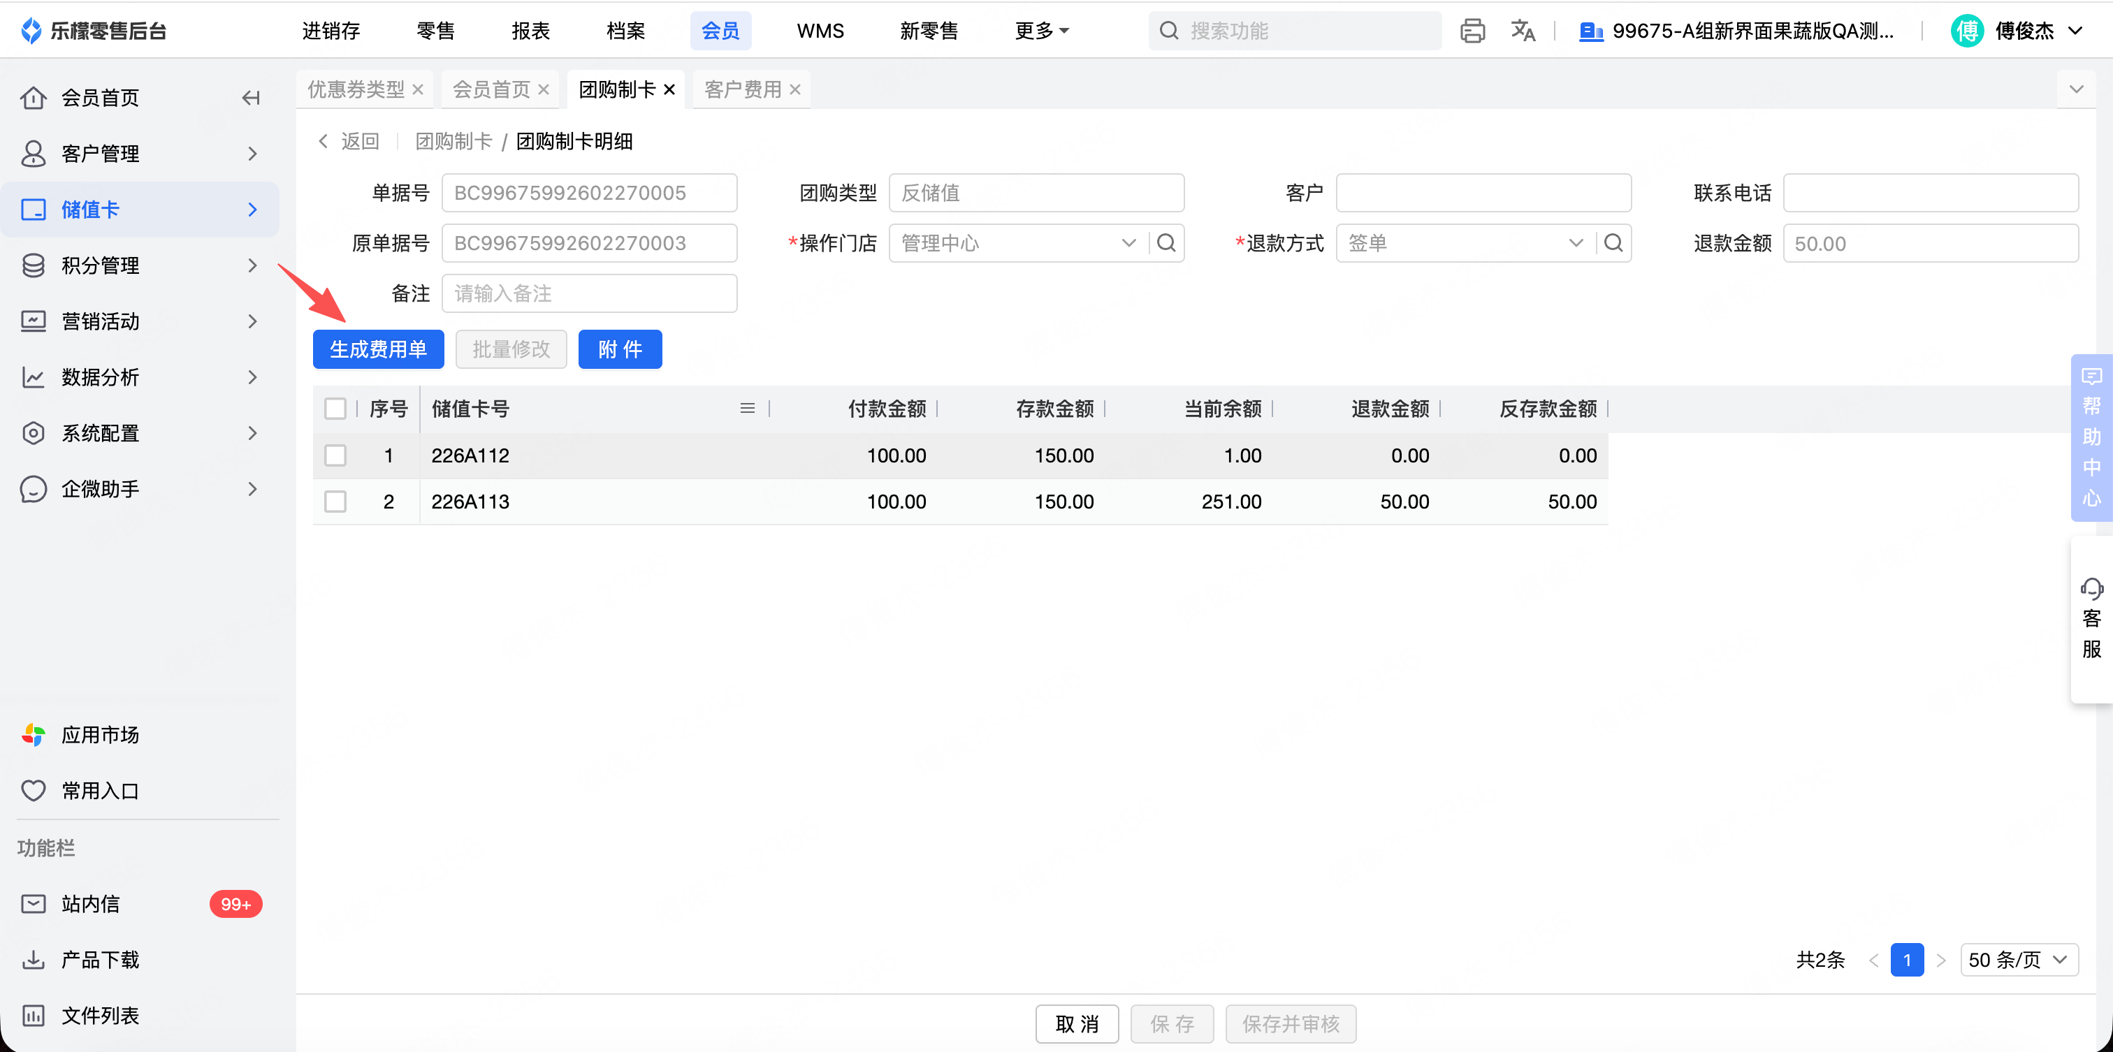
Task: Switch to the 客户费用 tab
Action: tap(742, 89)
